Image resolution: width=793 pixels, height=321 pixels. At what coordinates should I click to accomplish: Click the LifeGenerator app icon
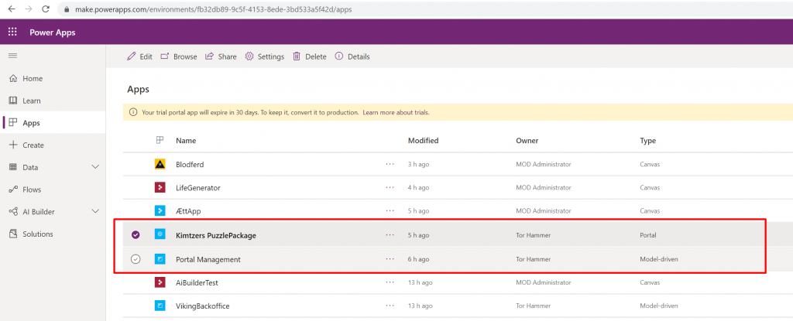pyautogui.click(x=160, y=187)
